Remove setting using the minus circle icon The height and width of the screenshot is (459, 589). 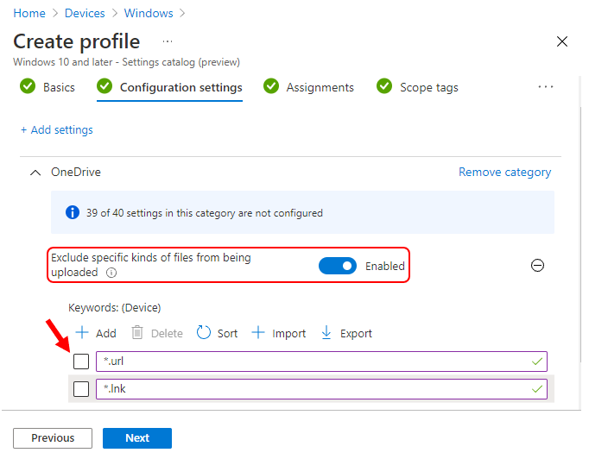pos(537,266)
